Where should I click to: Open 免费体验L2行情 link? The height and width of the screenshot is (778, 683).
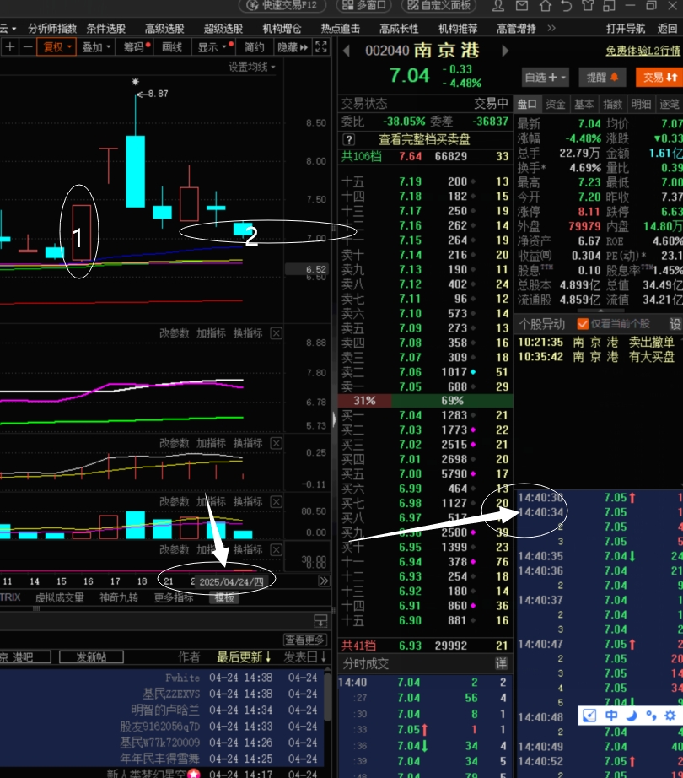(643, 51)
